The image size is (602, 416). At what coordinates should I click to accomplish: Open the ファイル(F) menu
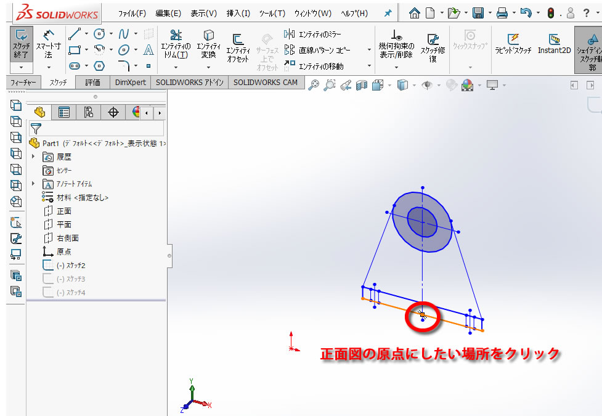tap(132, 14)
